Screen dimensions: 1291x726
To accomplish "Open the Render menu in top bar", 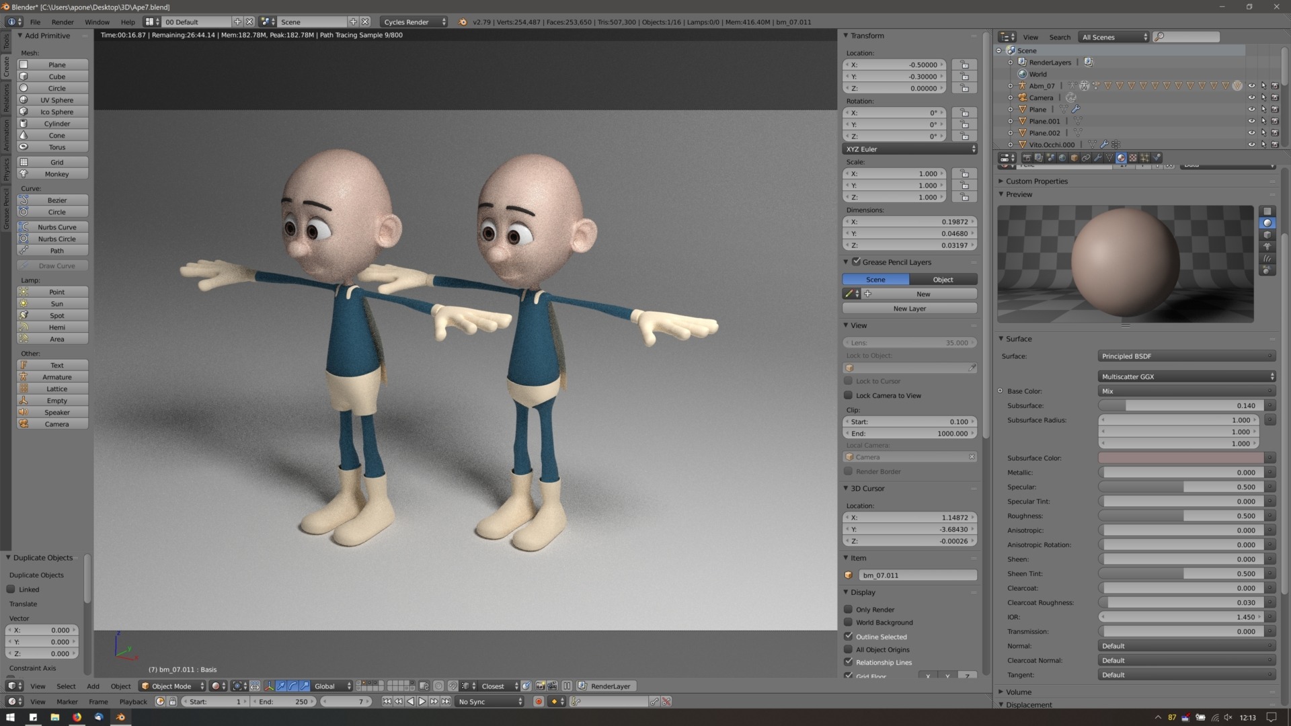I will coord(63,22).
